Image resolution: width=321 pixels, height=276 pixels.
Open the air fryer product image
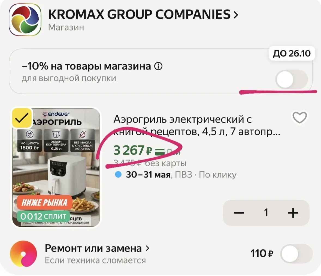56,167
